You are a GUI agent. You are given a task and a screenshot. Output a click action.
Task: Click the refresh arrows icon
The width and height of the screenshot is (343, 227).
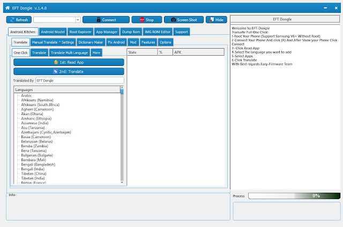click(x=12, y=20)
